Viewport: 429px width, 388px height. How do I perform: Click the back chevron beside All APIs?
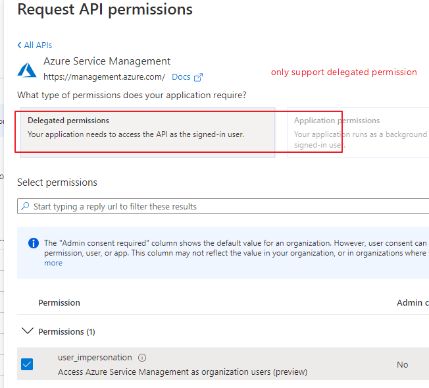coord(20,45)
